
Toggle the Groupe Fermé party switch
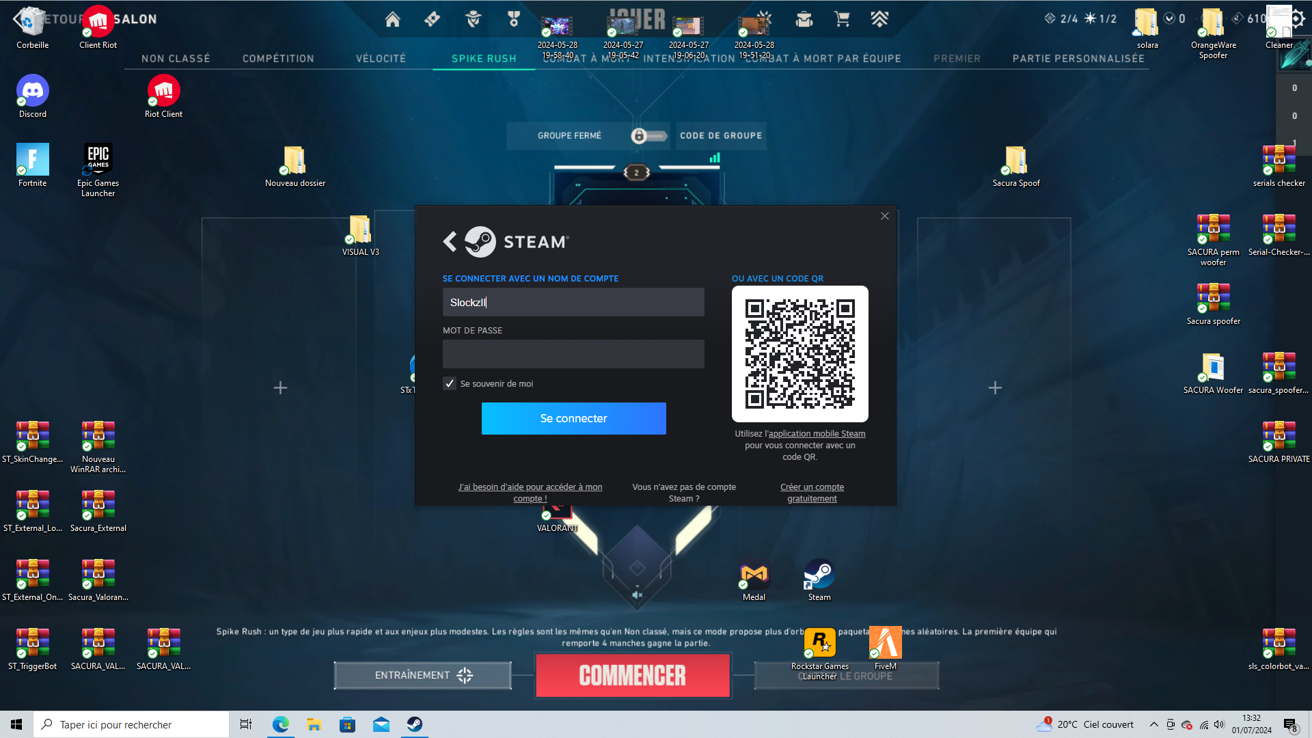tap(648, 136)
